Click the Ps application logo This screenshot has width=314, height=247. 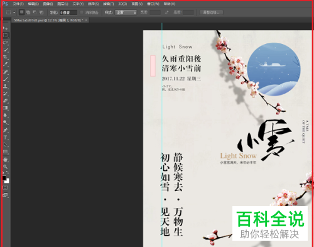pyautogui.click(x=5, y=4)
